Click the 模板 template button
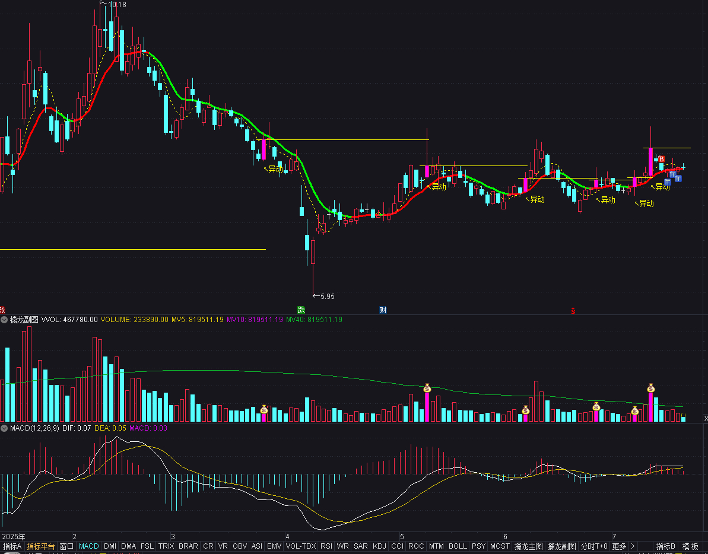 (x=690, y=546)
